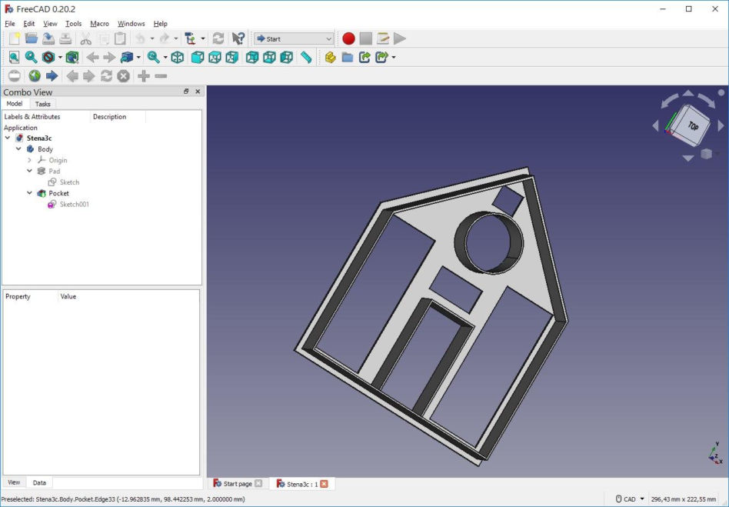Click the scissors Cut icon

(85, 38)
